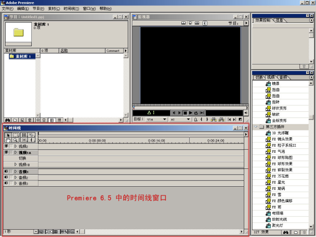Select the 素材库 1 bin
This screenshot has width=316, height=237.
pyautogui.click(x=22, y=57)
